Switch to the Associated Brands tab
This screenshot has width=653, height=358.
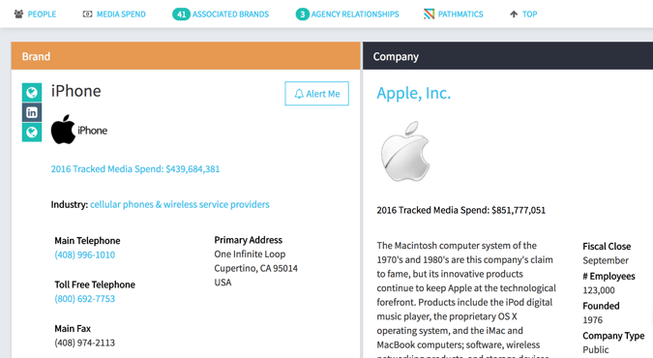click(230, 15)
